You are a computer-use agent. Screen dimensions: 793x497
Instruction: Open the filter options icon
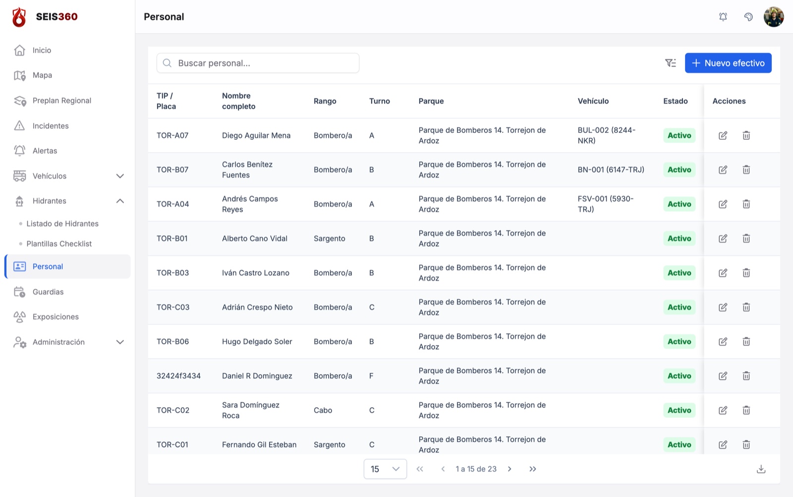pos(670,63)
